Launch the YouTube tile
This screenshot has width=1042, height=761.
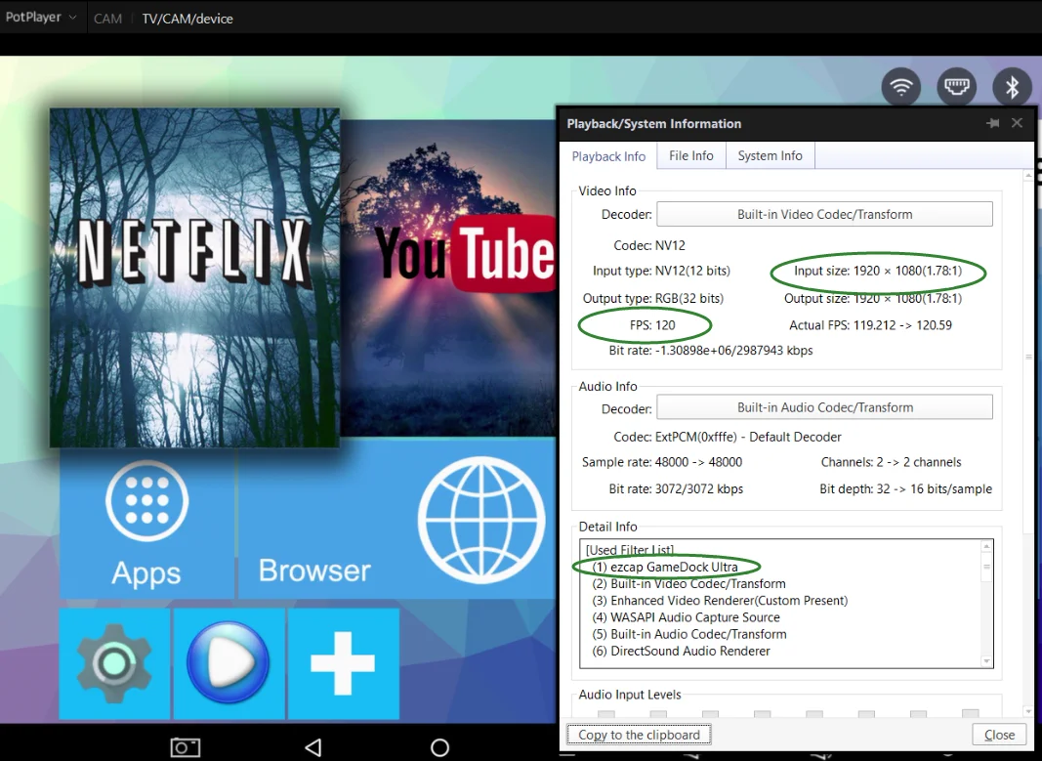coord(449,278)
